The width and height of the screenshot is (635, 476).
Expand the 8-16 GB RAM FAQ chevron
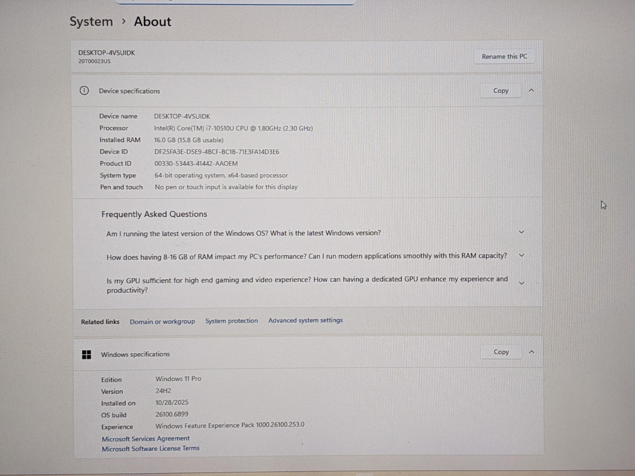pyautogui.click(x=521, y=255)
